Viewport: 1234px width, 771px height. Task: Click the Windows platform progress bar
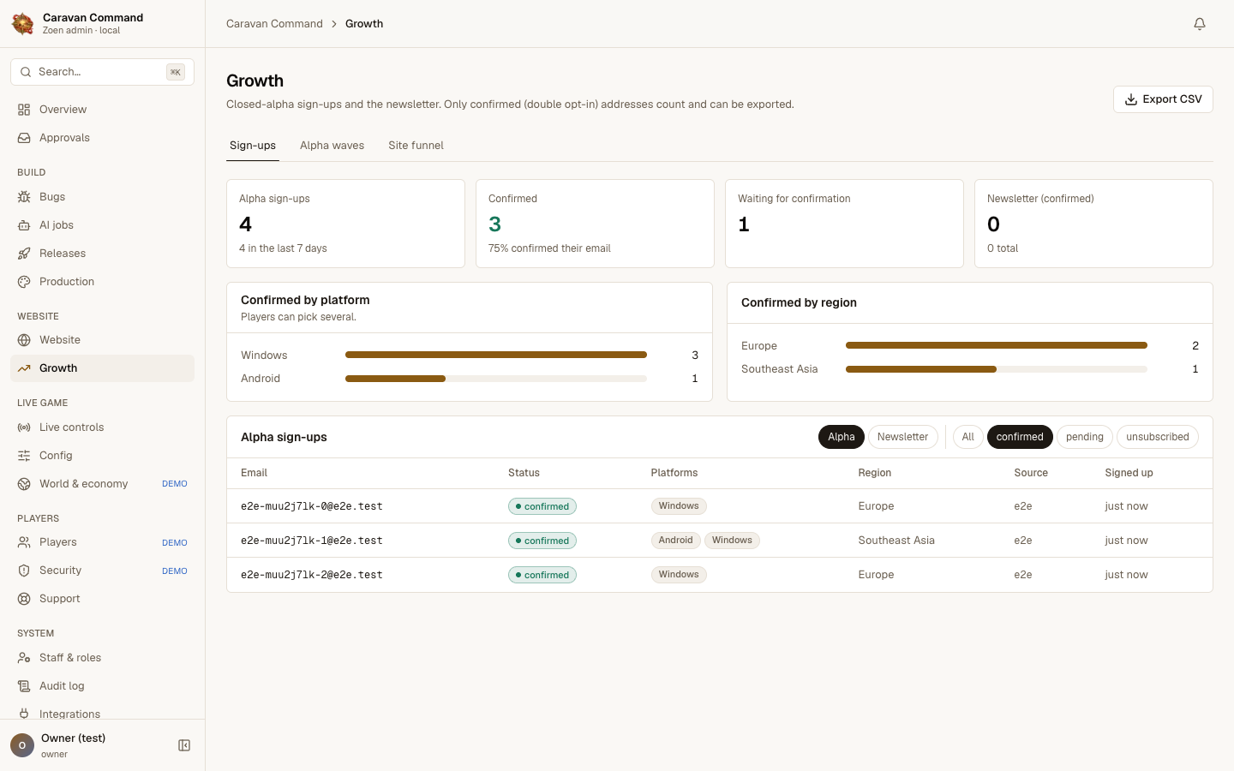click(x=496, y=355)
